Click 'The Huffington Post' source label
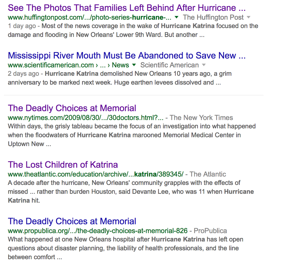 213,17
